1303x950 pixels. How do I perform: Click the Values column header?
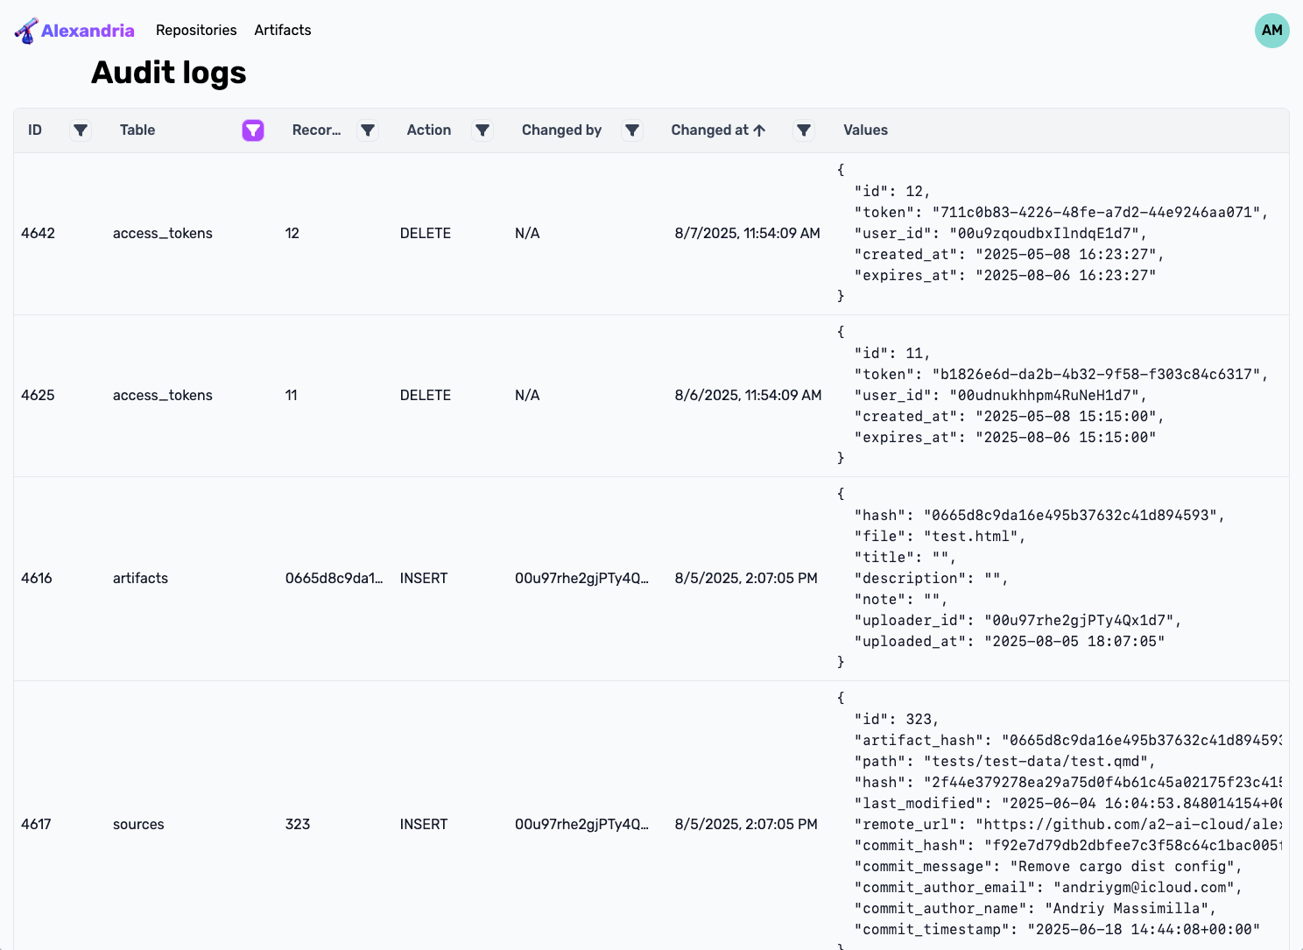[865, 130]
